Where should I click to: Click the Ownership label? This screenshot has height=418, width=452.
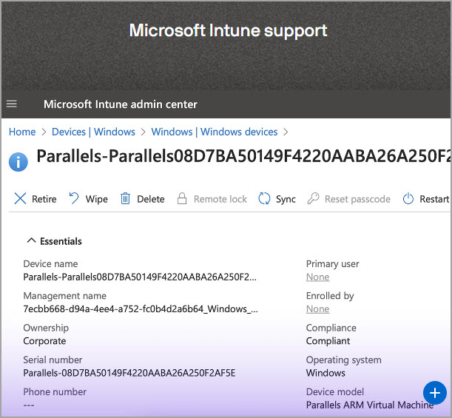46,328
